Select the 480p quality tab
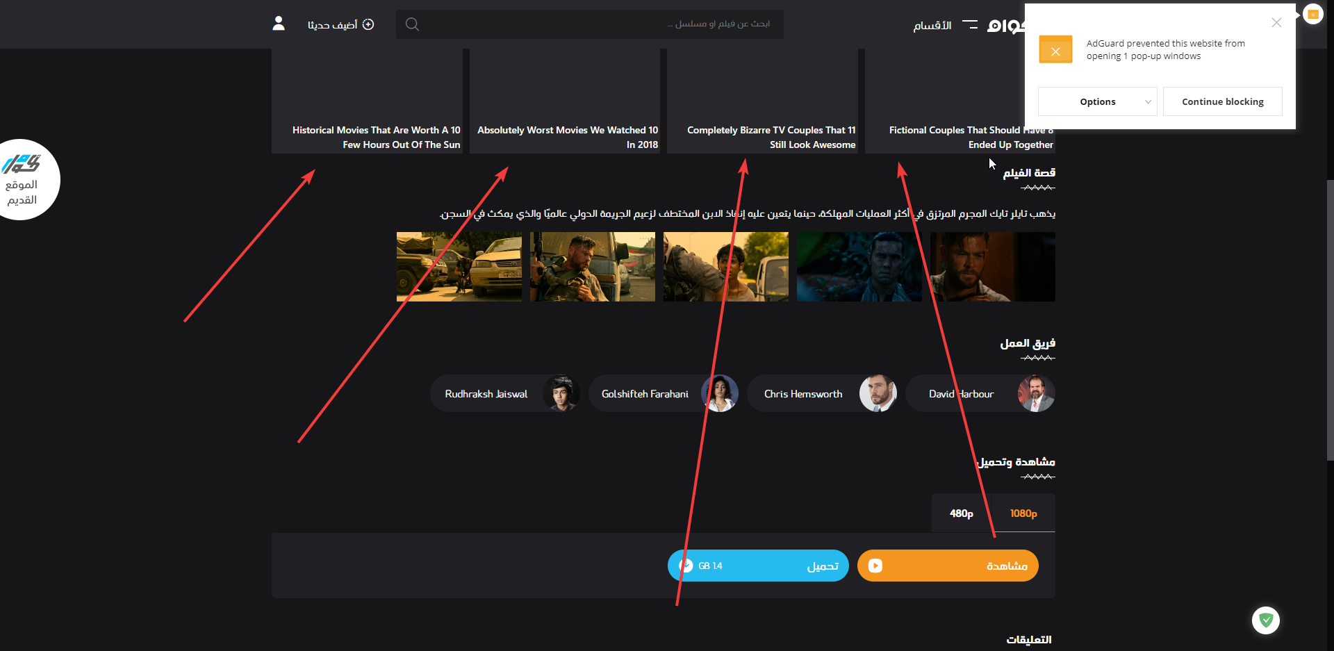This screenshot has width=1334, height=651. (962, 513)
